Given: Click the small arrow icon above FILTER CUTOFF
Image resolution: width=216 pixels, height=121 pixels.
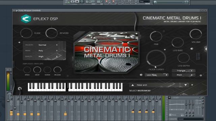Looking at the screenshot, I should click(165, 50).
